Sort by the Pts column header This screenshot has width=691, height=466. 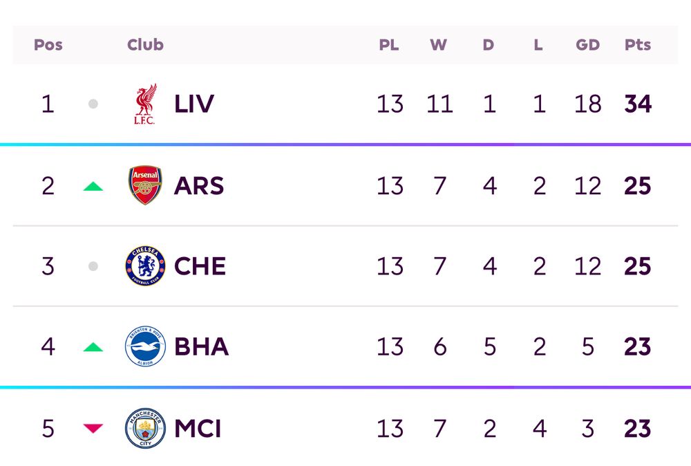[x=638, y=44]
